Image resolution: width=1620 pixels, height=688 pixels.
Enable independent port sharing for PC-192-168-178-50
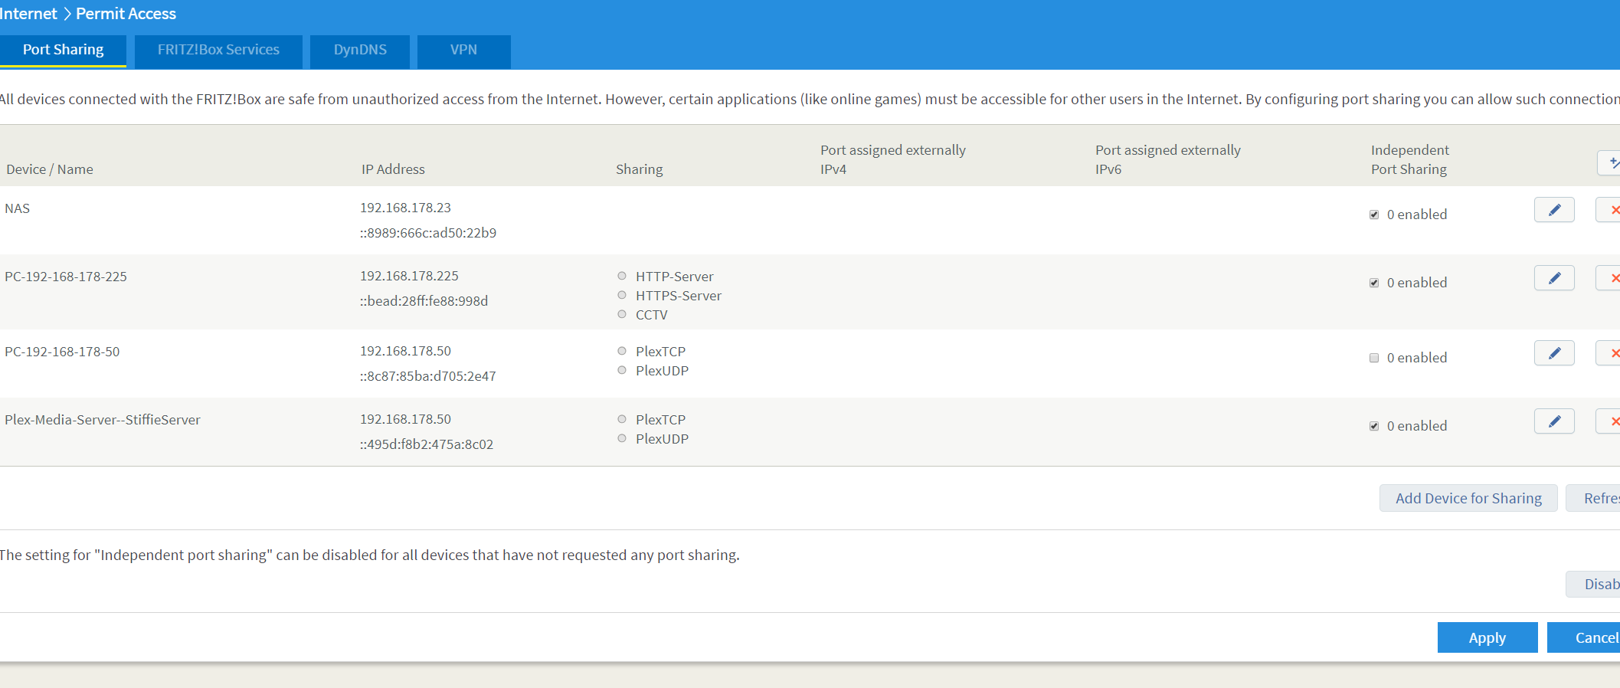(x=1374, y=358)
